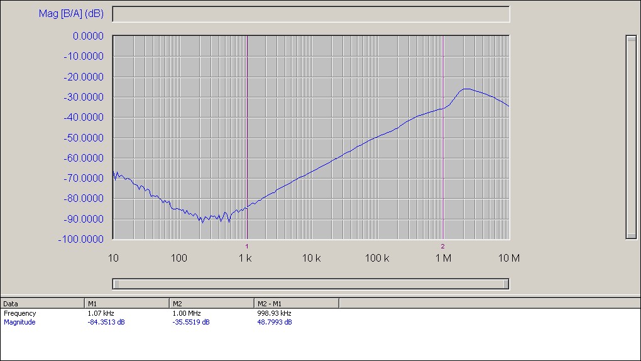Grab the right handle of horizontal scrollbar

pyautogui.click(x=506, y=284)
